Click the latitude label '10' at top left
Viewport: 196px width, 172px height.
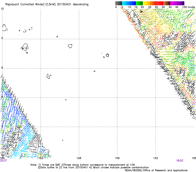pyautogui.click(x=2, y=9)
